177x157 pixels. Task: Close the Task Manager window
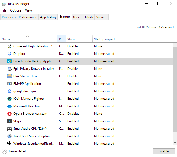[171, 4]
